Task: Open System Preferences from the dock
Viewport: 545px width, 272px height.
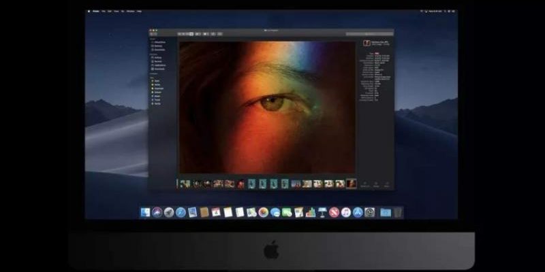Action: [x=370, y=212]
